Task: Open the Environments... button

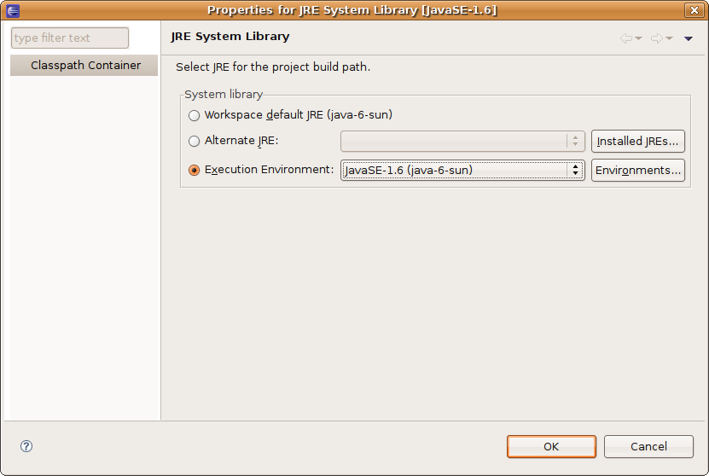Action: tap(639, 170)
